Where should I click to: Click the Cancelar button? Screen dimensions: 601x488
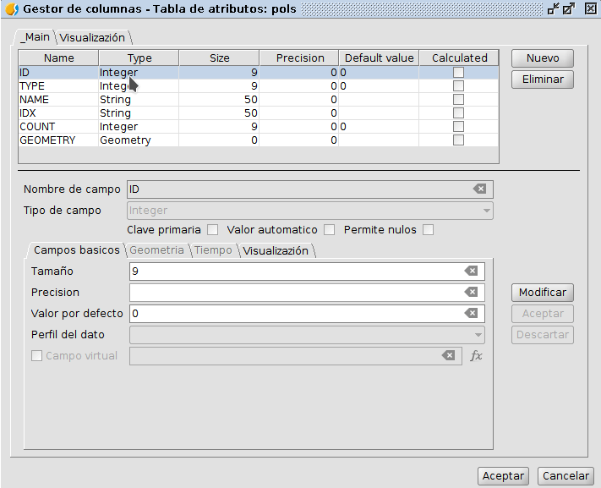click(x=565, y=475)
